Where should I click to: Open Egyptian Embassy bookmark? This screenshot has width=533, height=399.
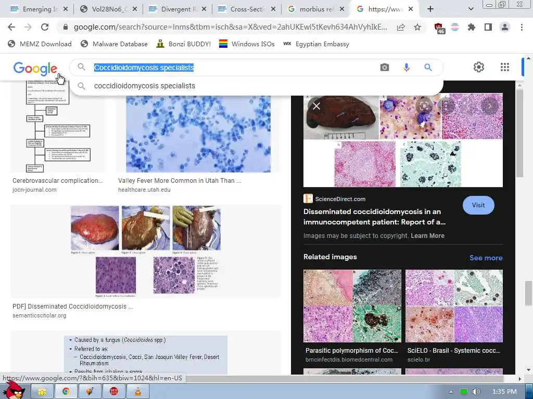click(x=316, y=44)
